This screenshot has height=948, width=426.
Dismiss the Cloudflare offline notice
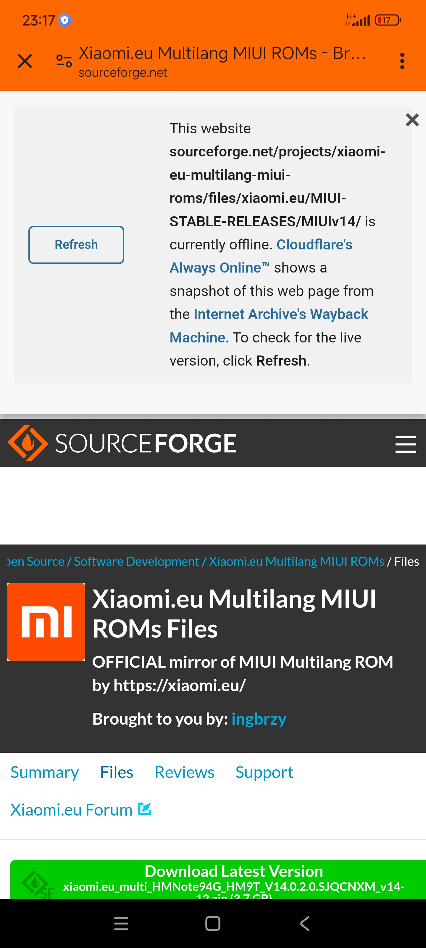point(412,120)
